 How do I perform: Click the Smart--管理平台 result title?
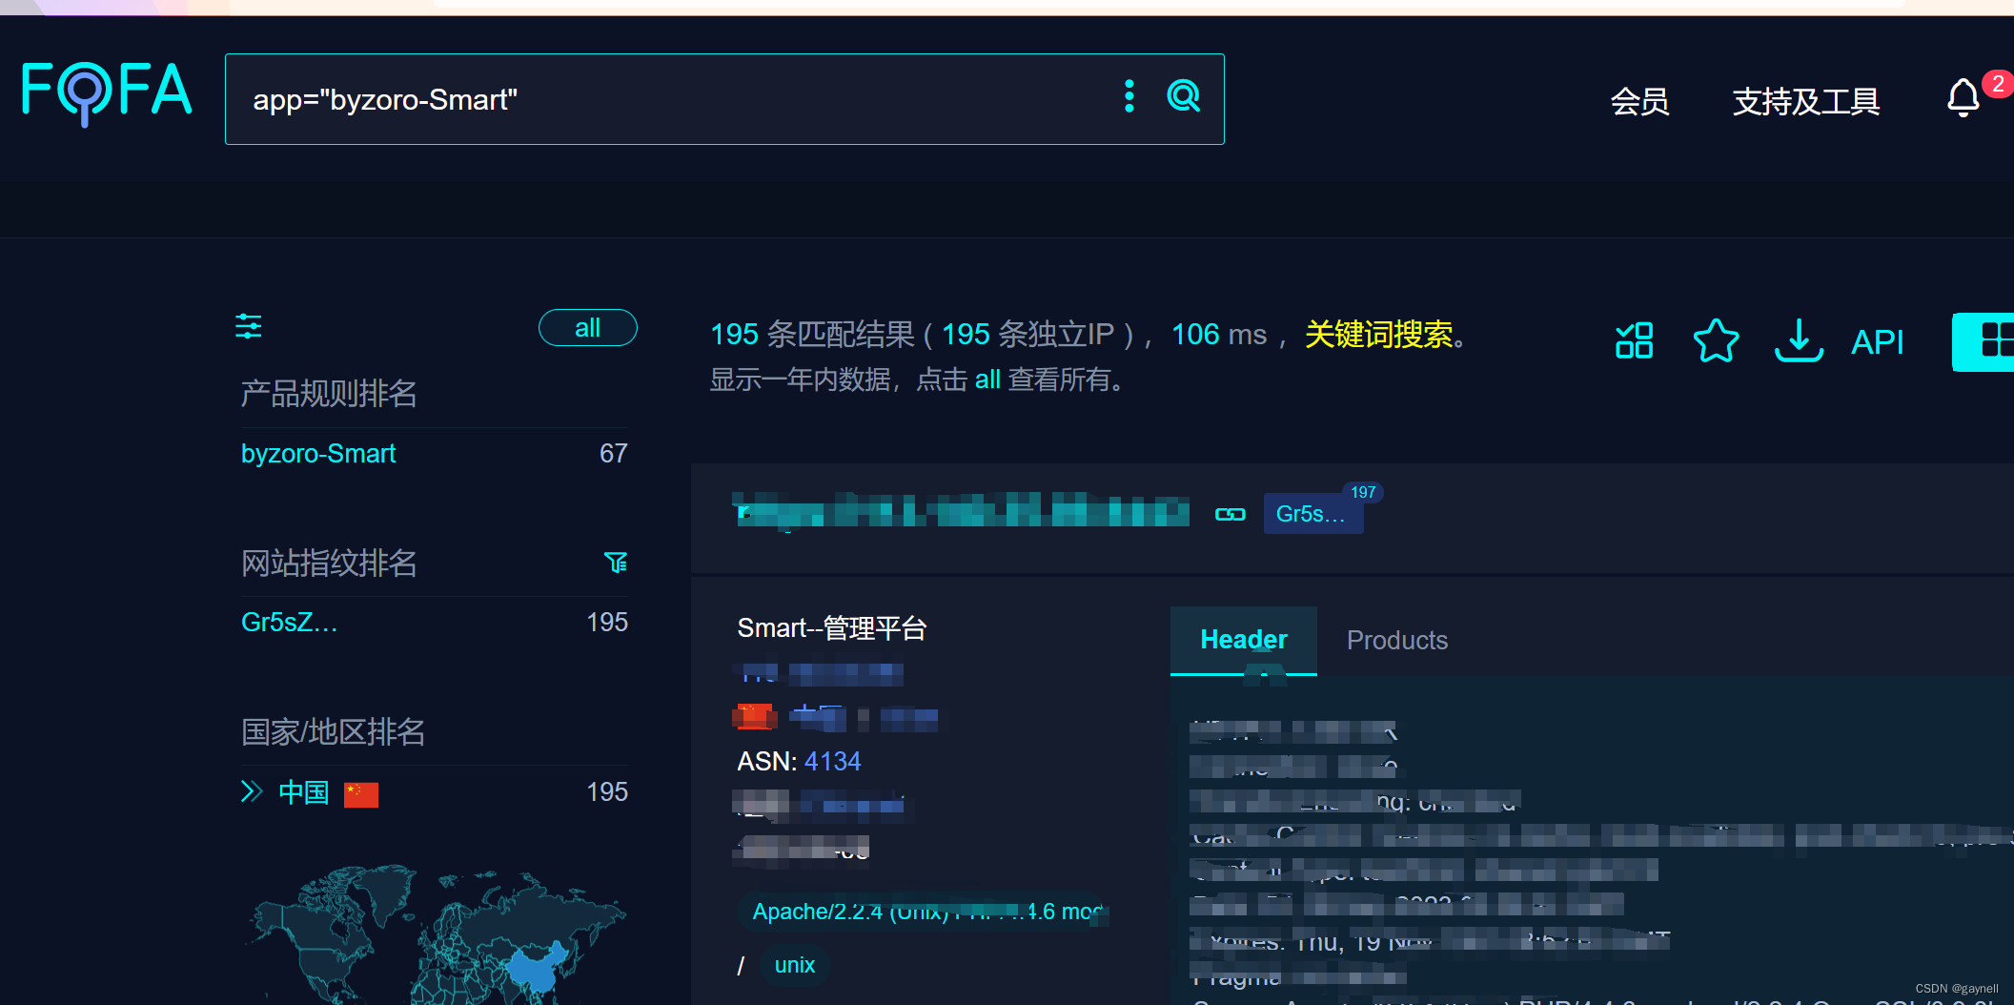[x=832, y=628]
